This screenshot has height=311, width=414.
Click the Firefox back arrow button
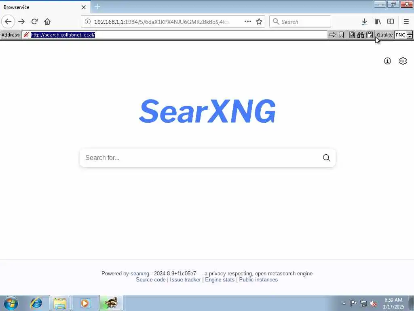8,21
